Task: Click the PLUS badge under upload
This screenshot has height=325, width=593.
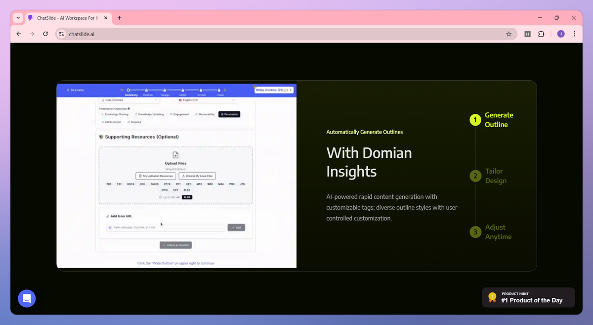Action: 187,197
